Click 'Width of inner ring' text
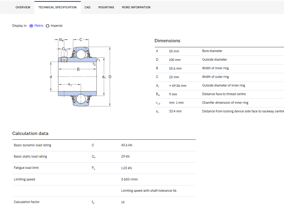 coord(215,68)
